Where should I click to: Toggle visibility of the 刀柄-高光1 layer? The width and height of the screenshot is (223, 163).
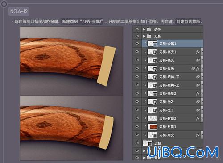[x=137, y=52]
